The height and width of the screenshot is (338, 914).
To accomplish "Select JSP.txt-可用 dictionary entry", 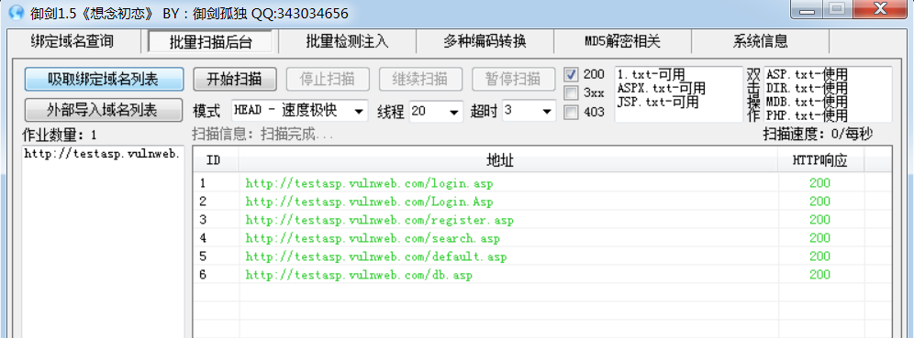I will (658, 102).
